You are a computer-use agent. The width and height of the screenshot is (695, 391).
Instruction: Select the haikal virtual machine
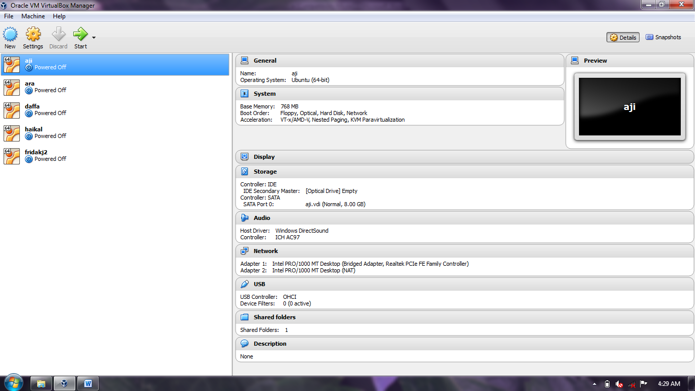coord(115,133)
